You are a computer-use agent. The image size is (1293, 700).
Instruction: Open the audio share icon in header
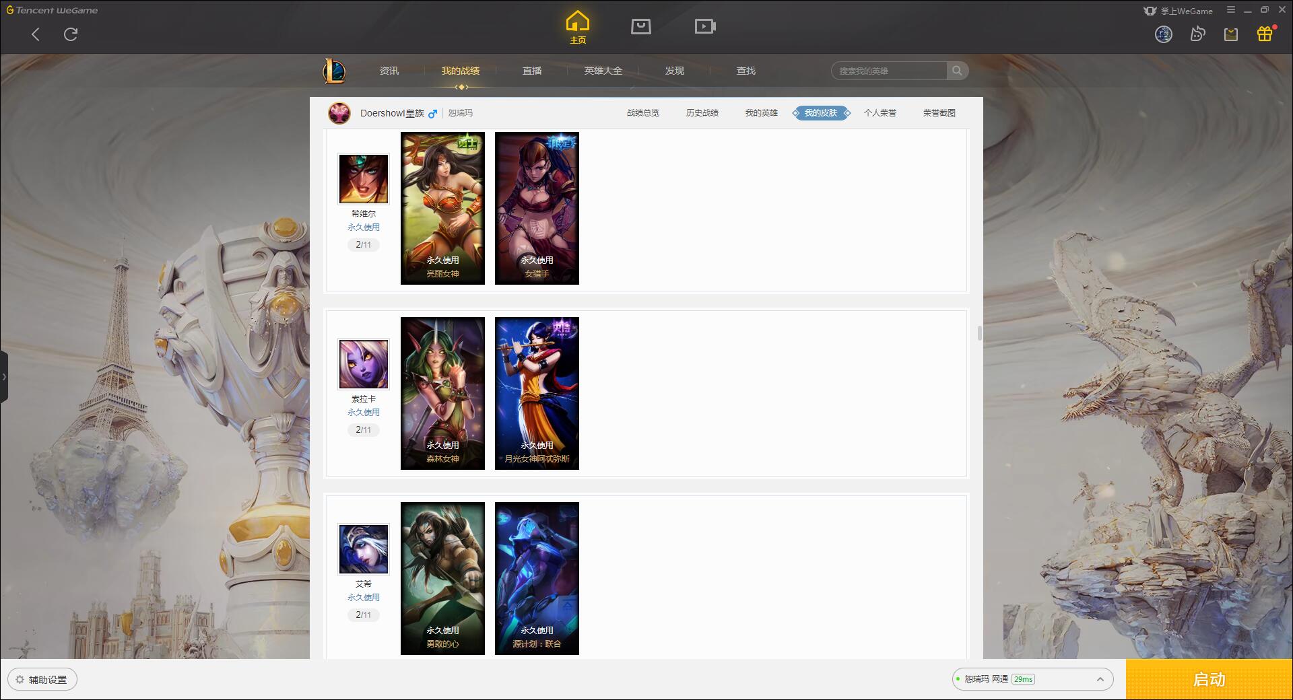[1197, 34]
